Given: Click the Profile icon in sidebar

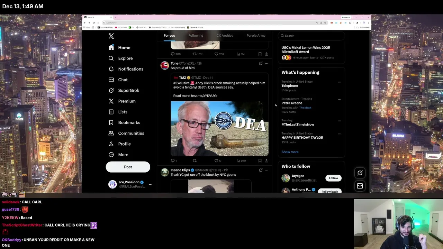Looking at the screenshot, I should pyautogui.click(x=111, y=144).
